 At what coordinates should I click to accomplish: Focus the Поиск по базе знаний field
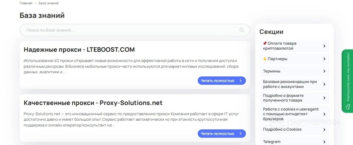pyautogui.click(x=131, y=30)
